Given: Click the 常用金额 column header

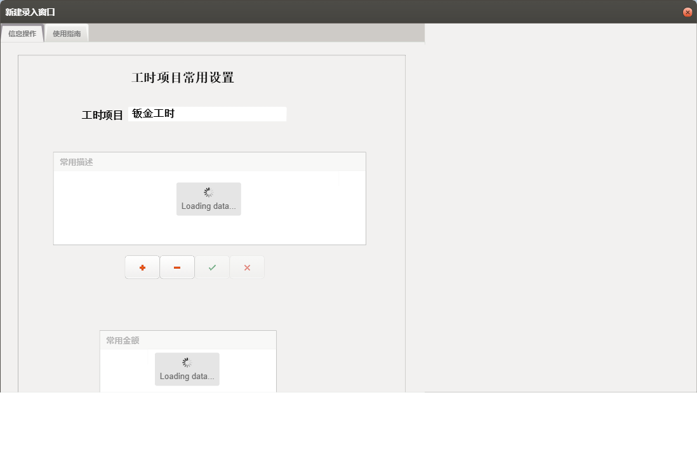Looking at the screenshot, I should [x=188, y=340].
